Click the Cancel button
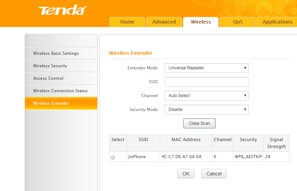Image resolution: width=297 pixels, height=191 pixels. point(214,174)
